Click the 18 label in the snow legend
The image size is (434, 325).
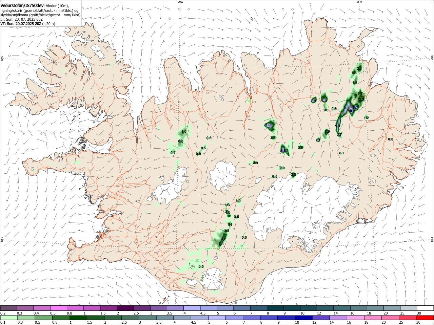369,313
